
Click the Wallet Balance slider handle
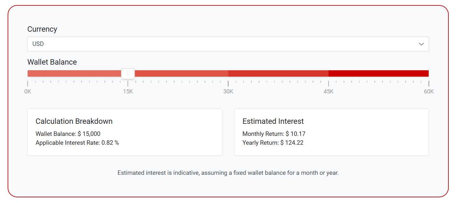click(x=128, y=73)
